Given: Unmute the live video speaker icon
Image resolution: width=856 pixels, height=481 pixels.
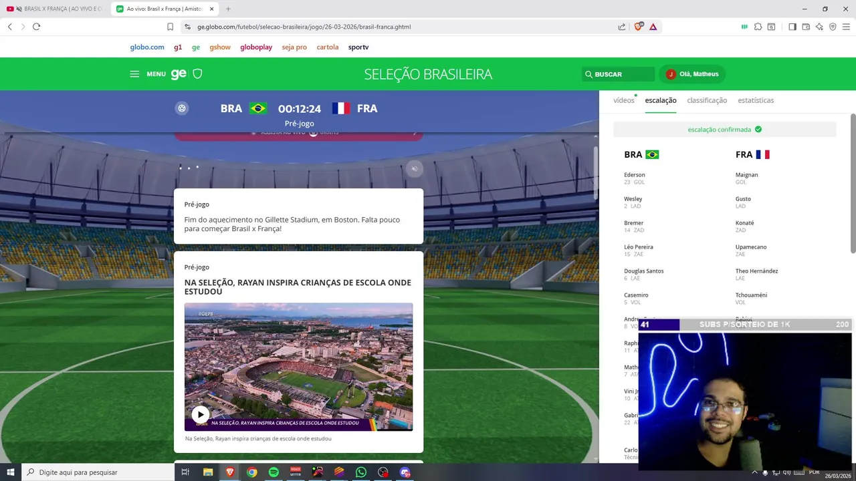Looking at the screenshot, I should click(415, 168).
